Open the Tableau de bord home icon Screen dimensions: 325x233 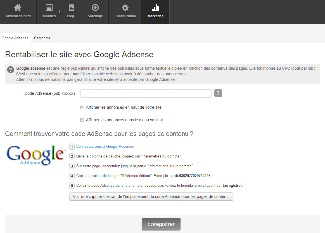(x=18, y=8)
